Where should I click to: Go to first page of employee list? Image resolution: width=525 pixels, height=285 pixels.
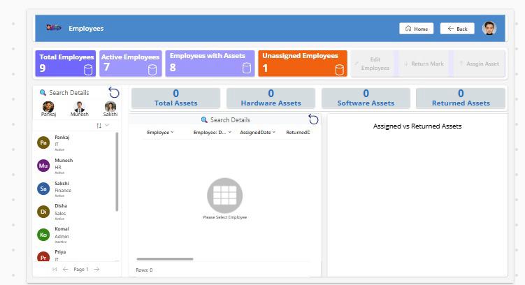[55, 269]
